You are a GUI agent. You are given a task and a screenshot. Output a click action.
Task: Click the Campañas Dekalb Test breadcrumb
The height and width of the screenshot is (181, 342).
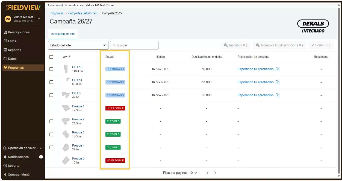pos(83,13)
